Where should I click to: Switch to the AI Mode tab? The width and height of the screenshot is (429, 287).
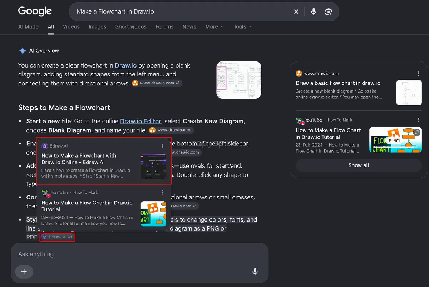pos(28,27)
